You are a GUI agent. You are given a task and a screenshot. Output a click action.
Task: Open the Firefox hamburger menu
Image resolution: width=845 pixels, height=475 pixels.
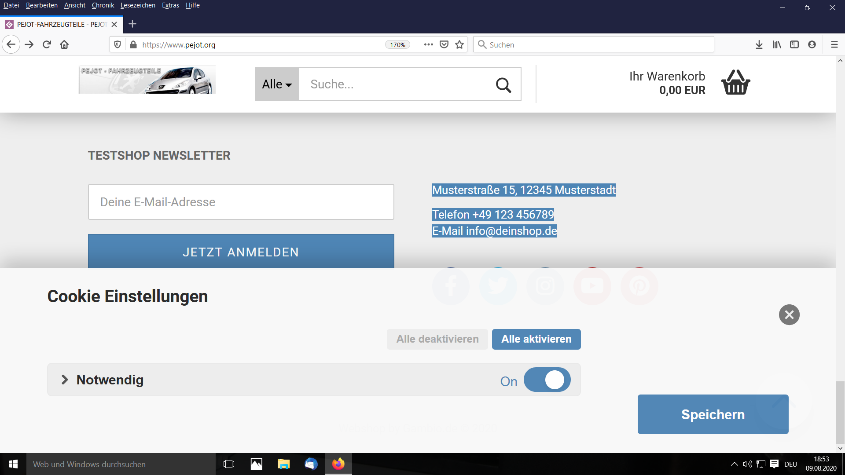(x=834, y=44)
